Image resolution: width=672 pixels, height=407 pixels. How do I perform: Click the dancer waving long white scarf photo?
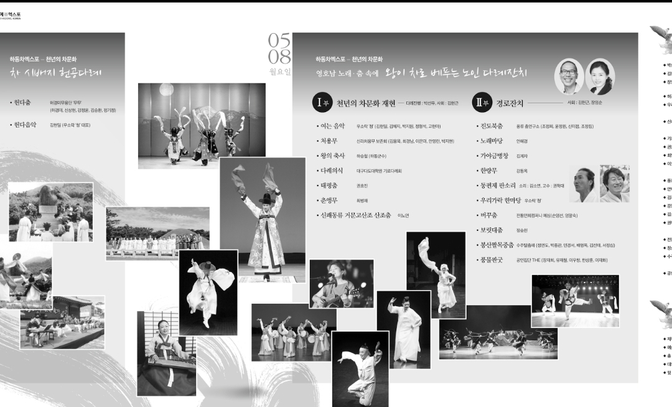click(x=436, y=275)
